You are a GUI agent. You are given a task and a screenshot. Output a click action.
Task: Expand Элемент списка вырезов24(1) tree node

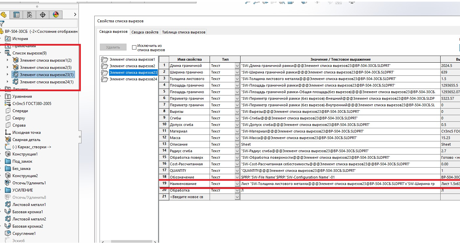click(x=8, y=82)
